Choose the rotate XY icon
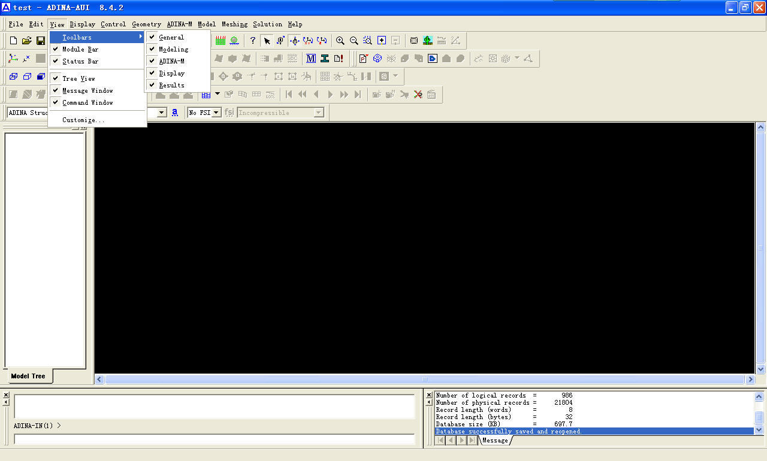 point(308,41)
